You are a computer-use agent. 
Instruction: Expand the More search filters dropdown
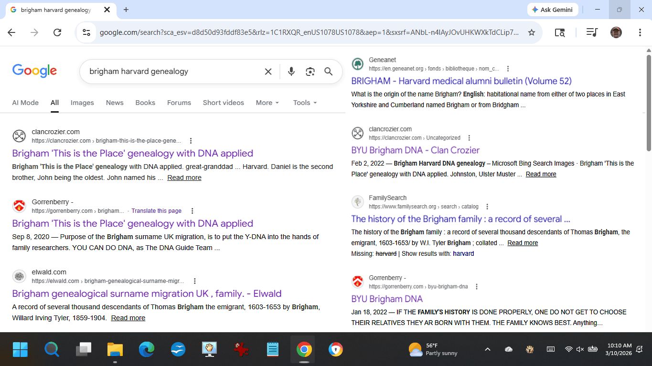click(x=267, y=103)
